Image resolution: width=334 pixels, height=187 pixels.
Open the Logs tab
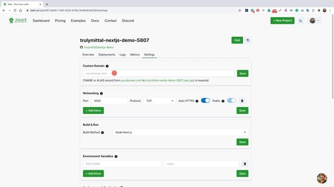[x=123, y=55]
